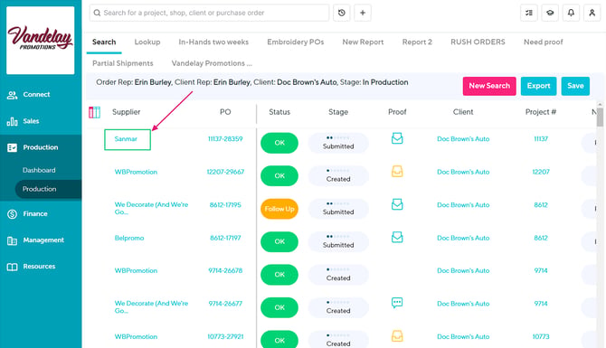Image resolution: width=606 pixels, height=348 pixels.
Task: Click the OK status for PO 9714-26678
Action: tap(279, 275)
